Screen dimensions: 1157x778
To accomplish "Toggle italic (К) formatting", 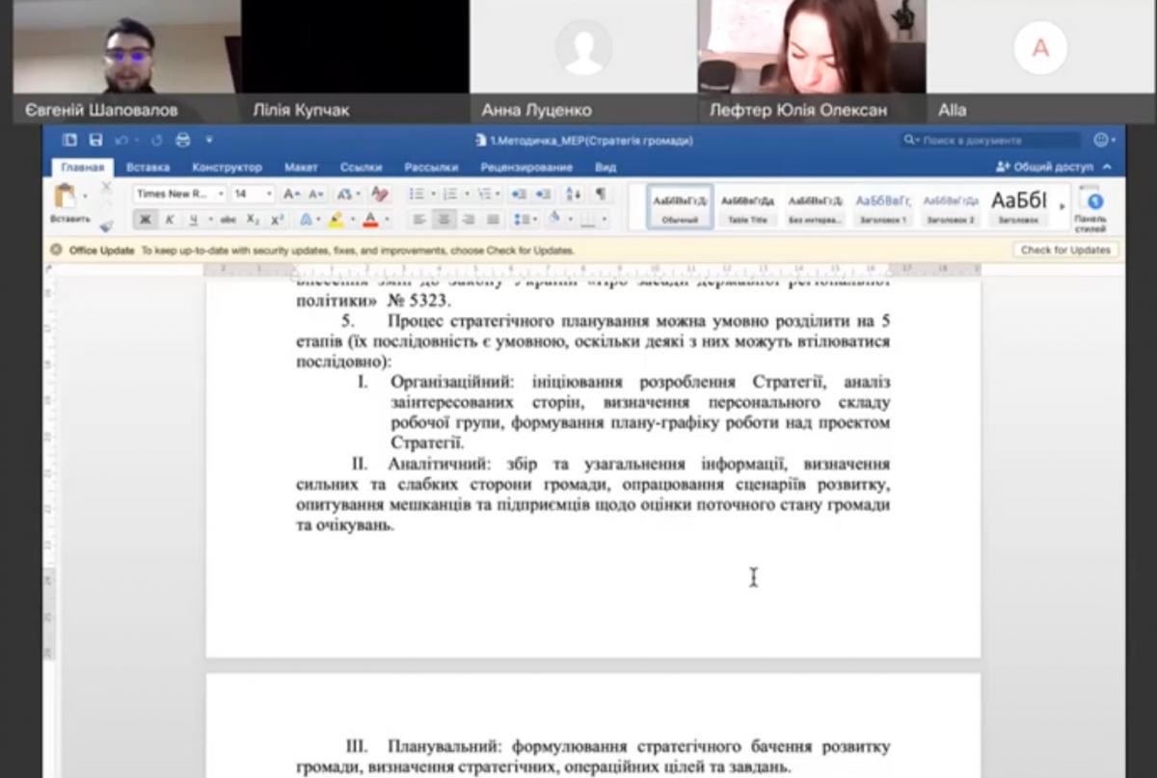I will click(170, 220).
